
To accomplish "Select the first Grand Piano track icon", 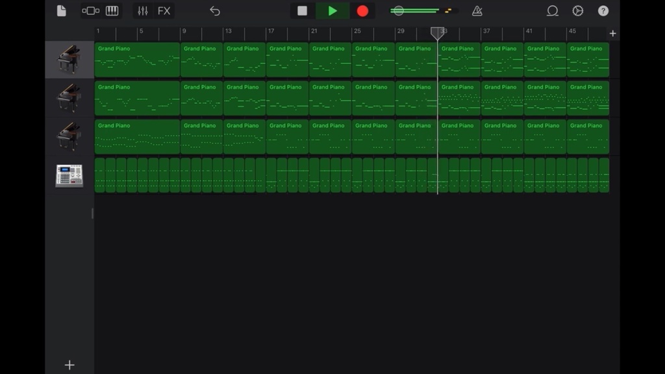I will [x=69, y=59].
